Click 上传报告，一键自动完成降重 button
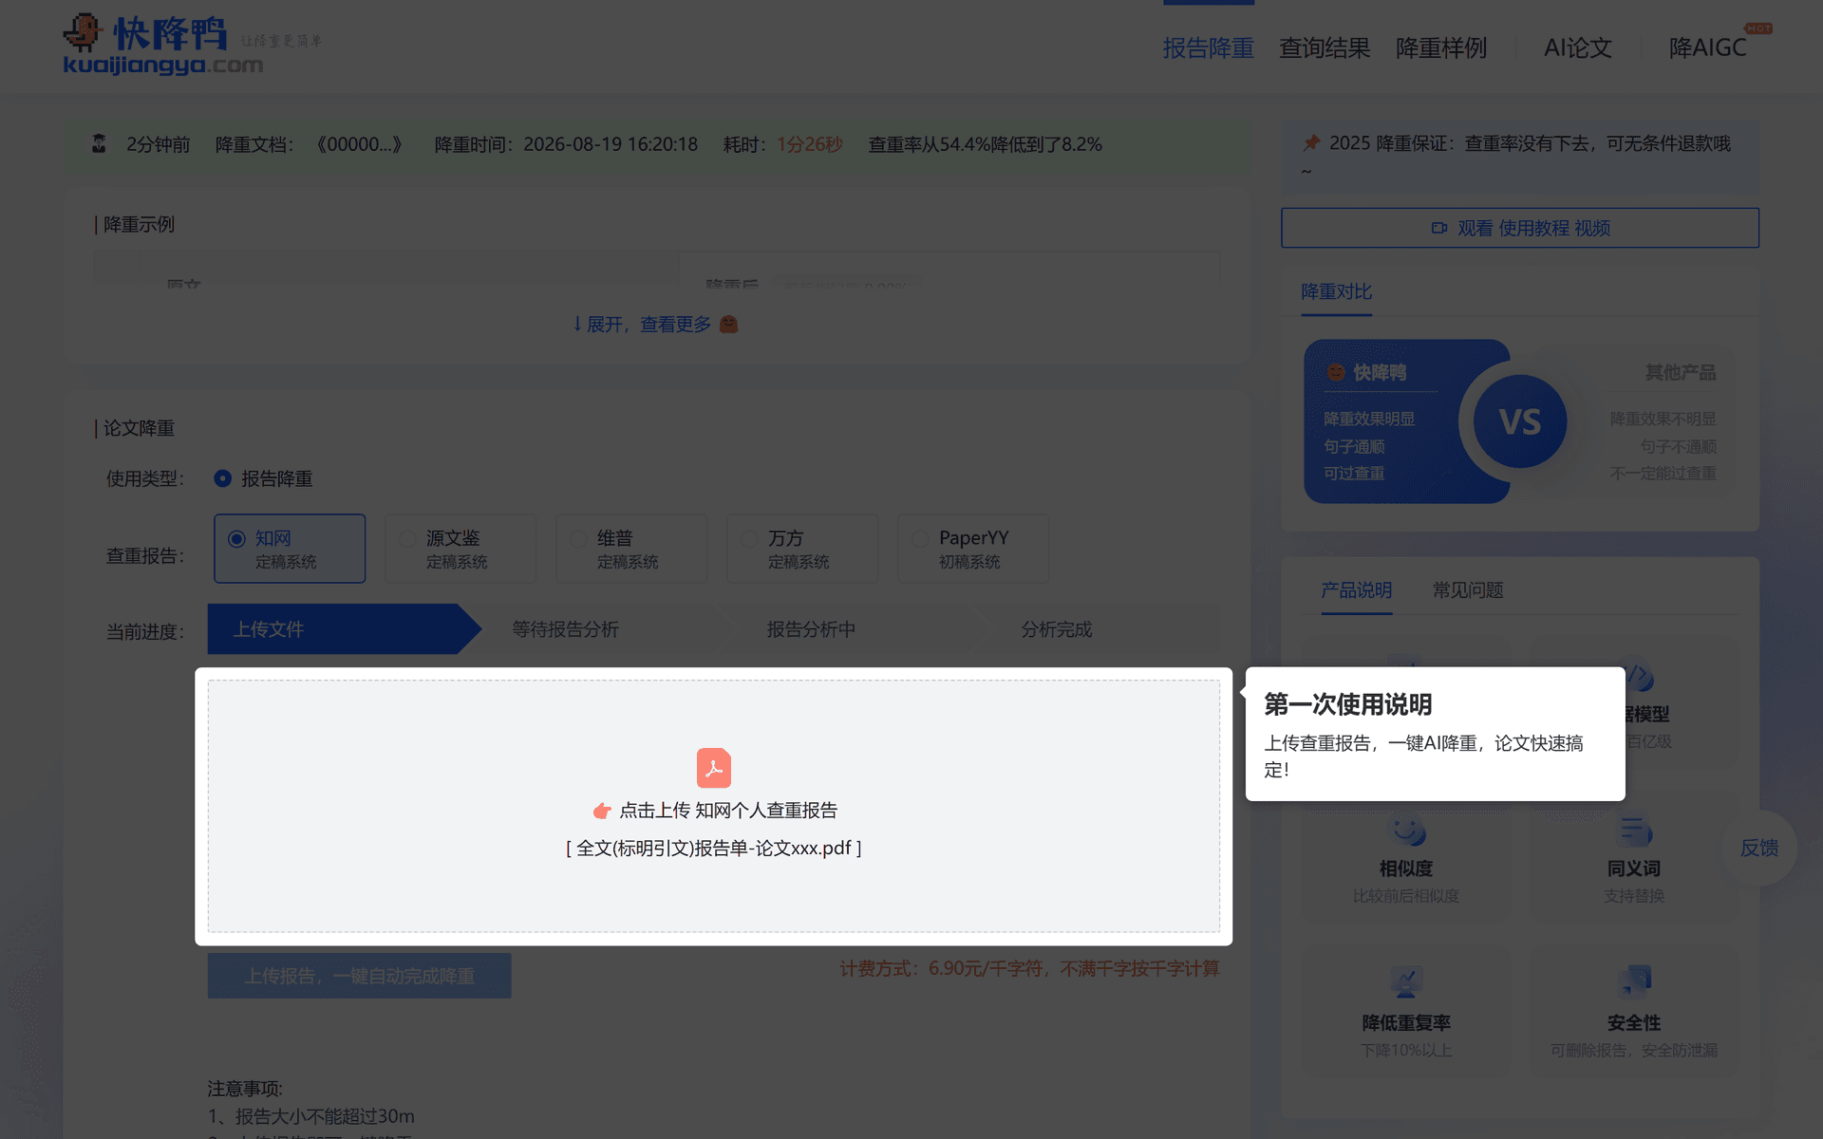Viewport: 1823px width, 1139px height. coord(360,976)
